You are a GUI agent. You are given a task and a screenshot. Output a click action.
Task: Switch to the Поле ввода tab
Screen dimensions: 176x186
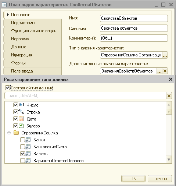(x=32, y=71)
